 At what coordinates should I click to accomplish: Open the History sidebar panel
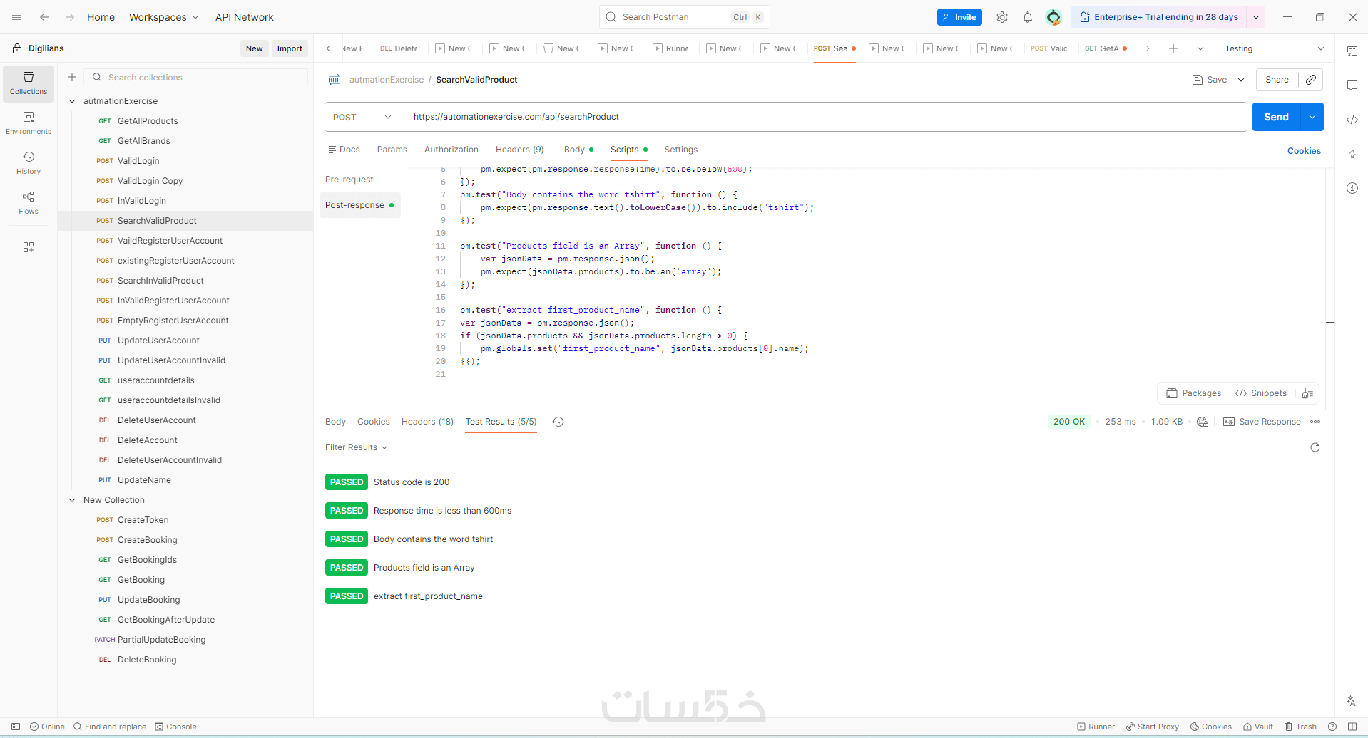coord(29,163)
